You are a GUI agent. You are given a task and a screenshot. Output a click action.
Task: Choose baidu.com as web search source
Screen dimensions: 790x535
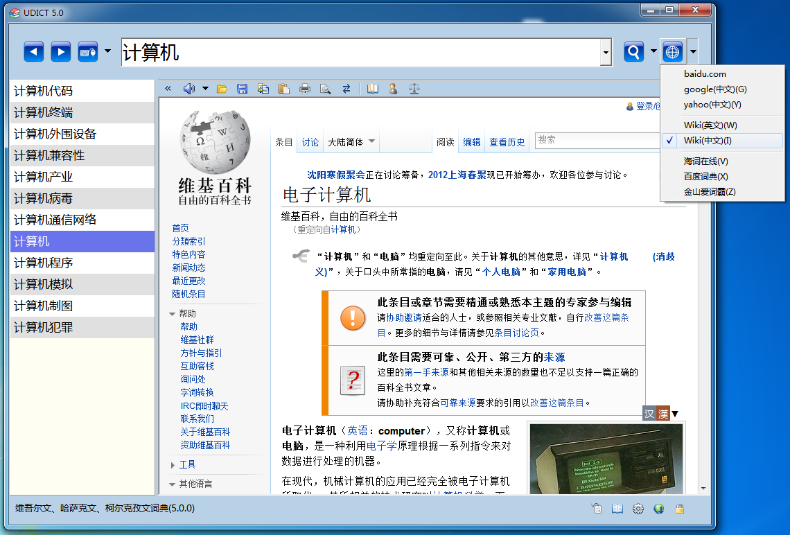(705, 74)
